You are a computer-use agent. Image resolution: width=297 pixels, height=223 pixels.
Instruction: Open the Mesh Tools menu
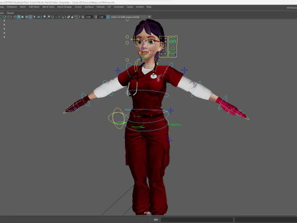[48, 7]
